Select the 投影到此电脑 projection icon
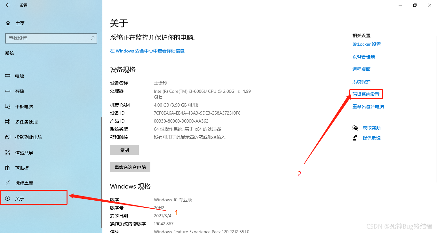Image resolution: width=437 pixels, height=233 pixels. coord(8,137)
